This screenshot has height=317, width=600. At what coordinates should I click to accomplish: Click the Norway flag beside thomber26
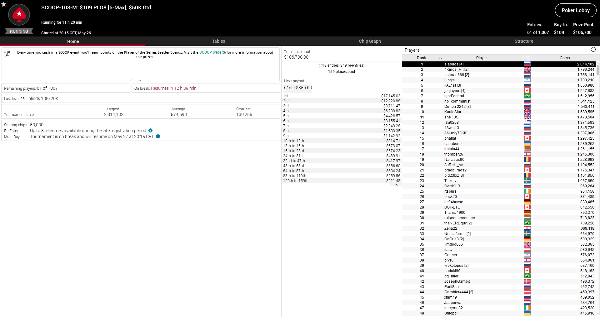(527, 154)
